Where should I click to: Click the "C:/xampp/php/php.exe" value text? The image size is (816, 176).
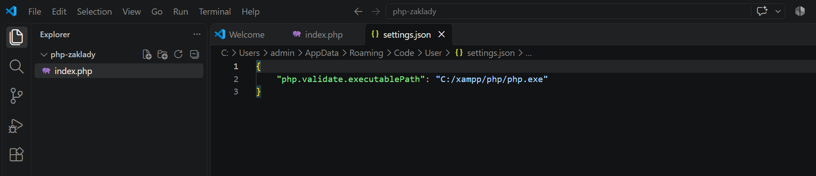[492, 79]
